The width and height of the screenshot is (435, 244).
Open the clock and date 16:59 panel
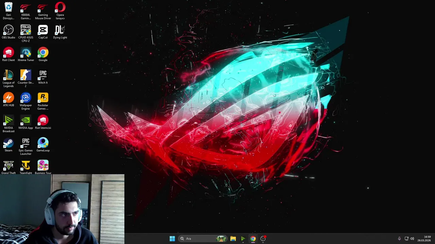click(424, 239)
